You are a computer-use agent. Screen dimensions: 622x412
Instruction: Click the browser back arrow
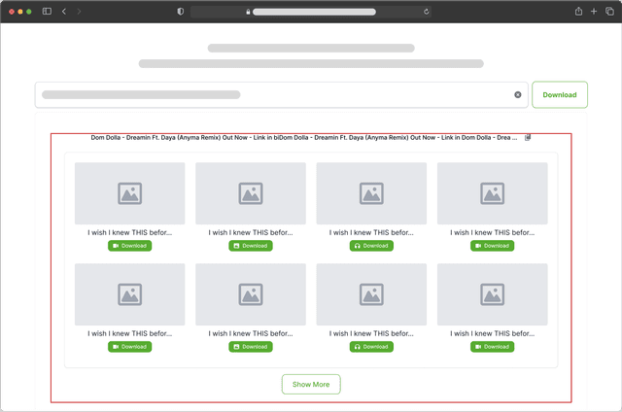[64, 12]
